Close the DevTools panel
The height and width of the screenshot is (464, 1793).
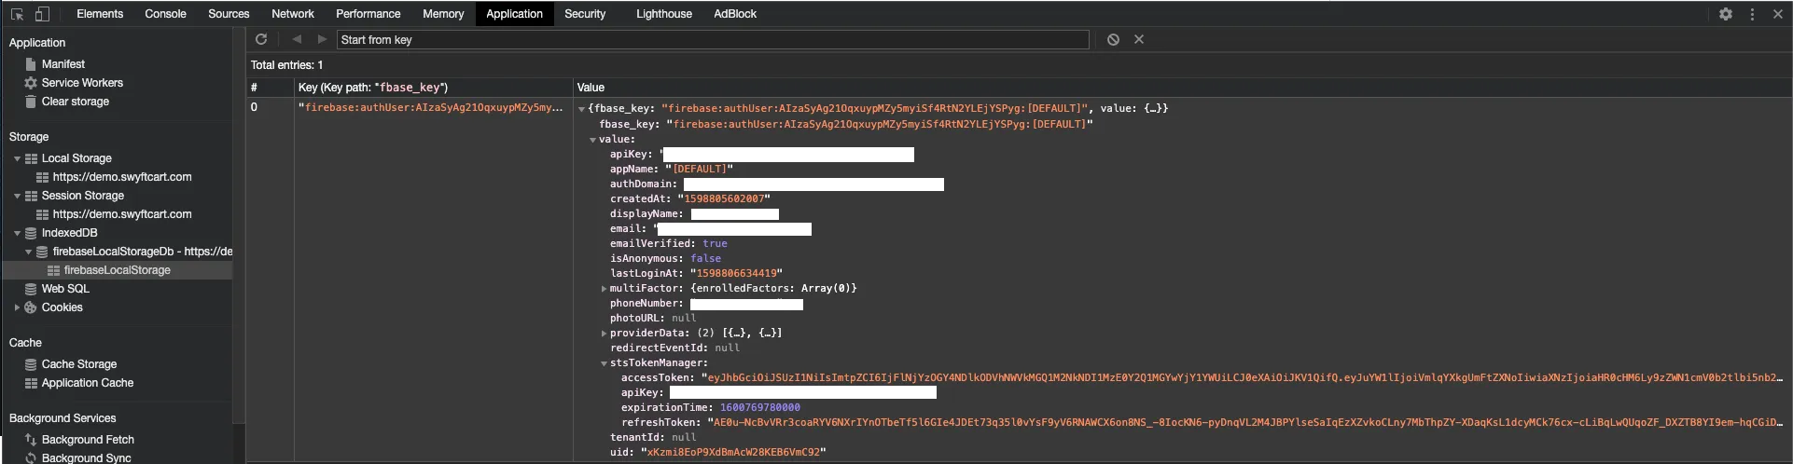coord(1778,14)
